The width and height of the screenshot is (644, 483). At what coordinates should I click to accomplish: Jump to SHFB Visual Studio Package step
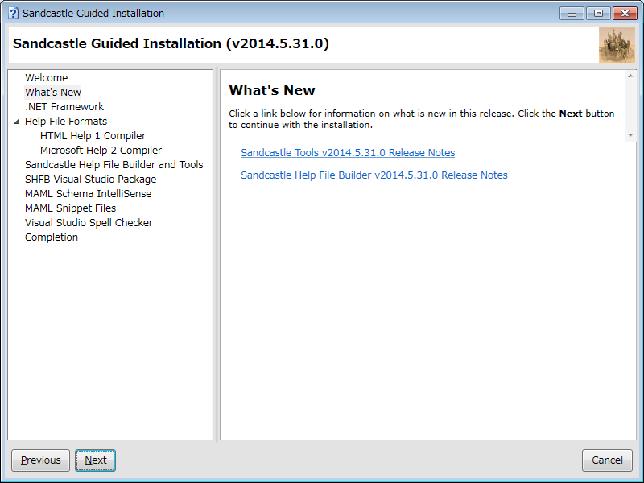click(x=90, y=180)
